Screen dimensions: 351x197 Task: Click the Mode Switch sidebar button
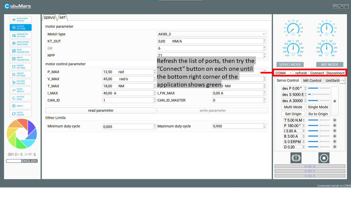[21, 90]
